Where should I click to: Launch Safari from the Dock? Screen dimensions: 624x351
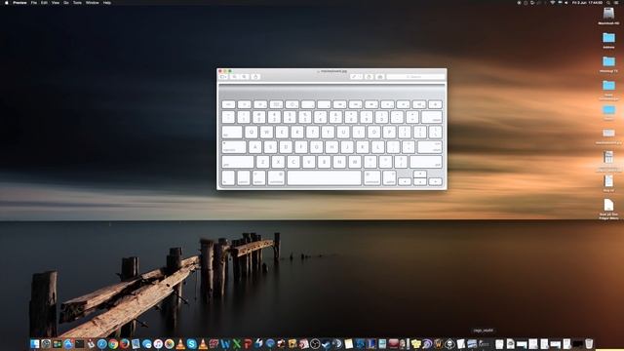[101, 343]
